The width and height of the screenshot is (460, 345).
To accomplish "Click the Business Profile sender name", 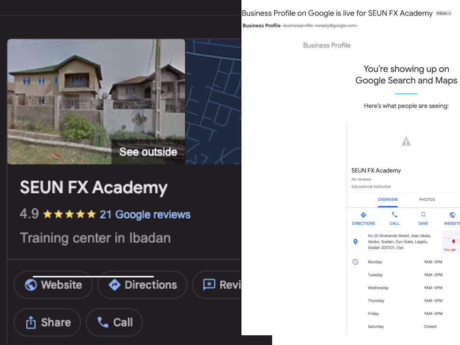I will point(261,26).
